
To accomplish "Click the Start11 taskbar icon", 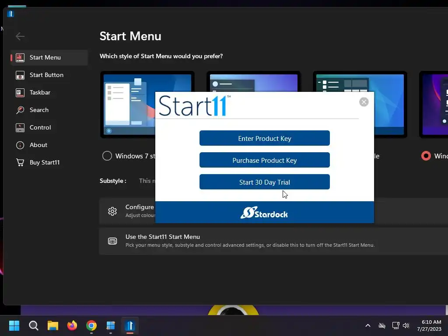I will coord(129,325).
